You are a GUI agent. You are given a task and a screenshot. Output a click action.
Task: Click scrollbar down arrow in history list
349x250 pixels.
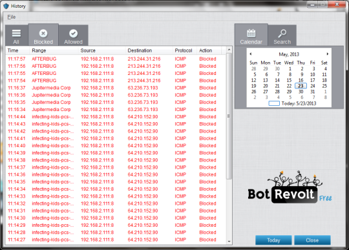click(x=229, y=242)
